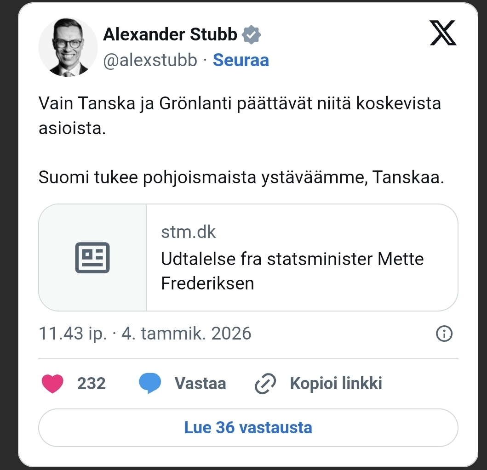Click the sentence starting with Suomi tukee

[241, 177]
